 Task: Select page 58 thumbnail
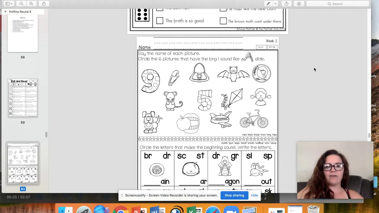pyautogui.click(x=23, y=33)
